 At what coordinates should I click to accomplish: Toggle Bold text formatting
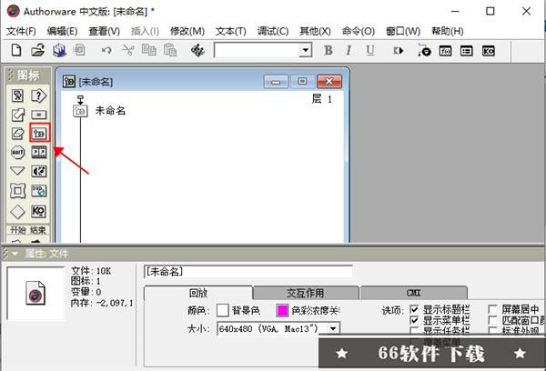(x=328, y=51)
